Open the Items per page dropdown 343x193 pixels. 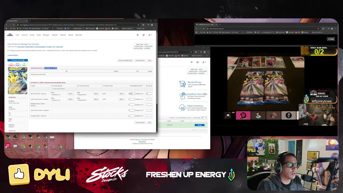204,118
